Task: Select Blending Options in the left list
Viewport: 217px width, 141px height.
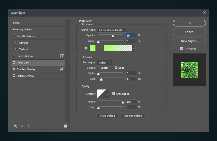Action: click(23, 30)
